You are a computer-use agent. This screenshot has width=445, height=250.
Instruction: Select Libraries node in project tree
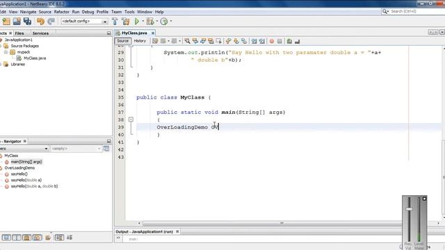[x=17, y=65]
